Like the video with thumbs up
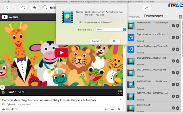 click(x=4, y=109)
